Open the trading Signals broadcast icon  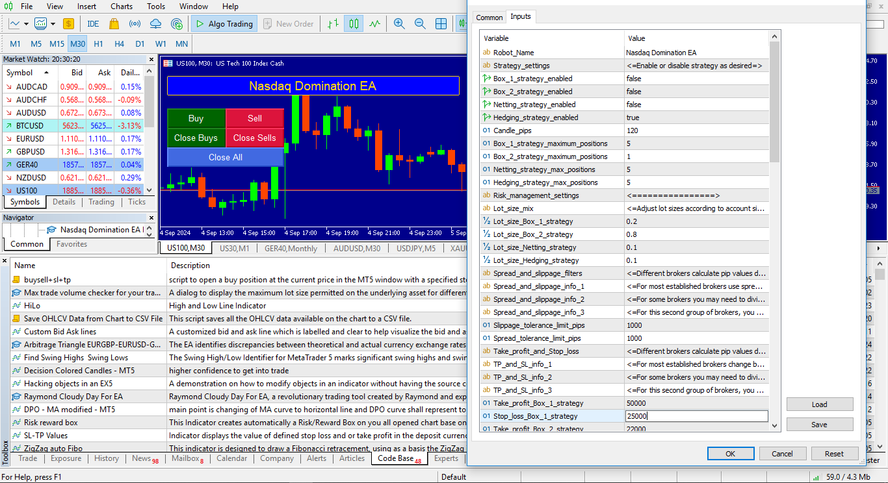(135, 24)
